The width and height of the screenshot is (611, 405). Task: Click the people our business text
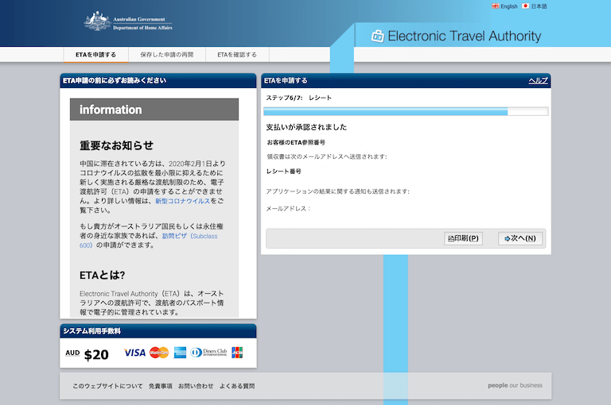tap(516, 385)
